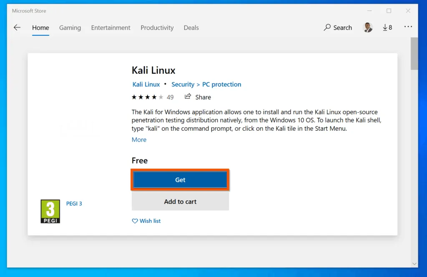Open the Kali Linux publisher link
The height and width of the screenshot is (277, 427).
[x=146, y=84]
